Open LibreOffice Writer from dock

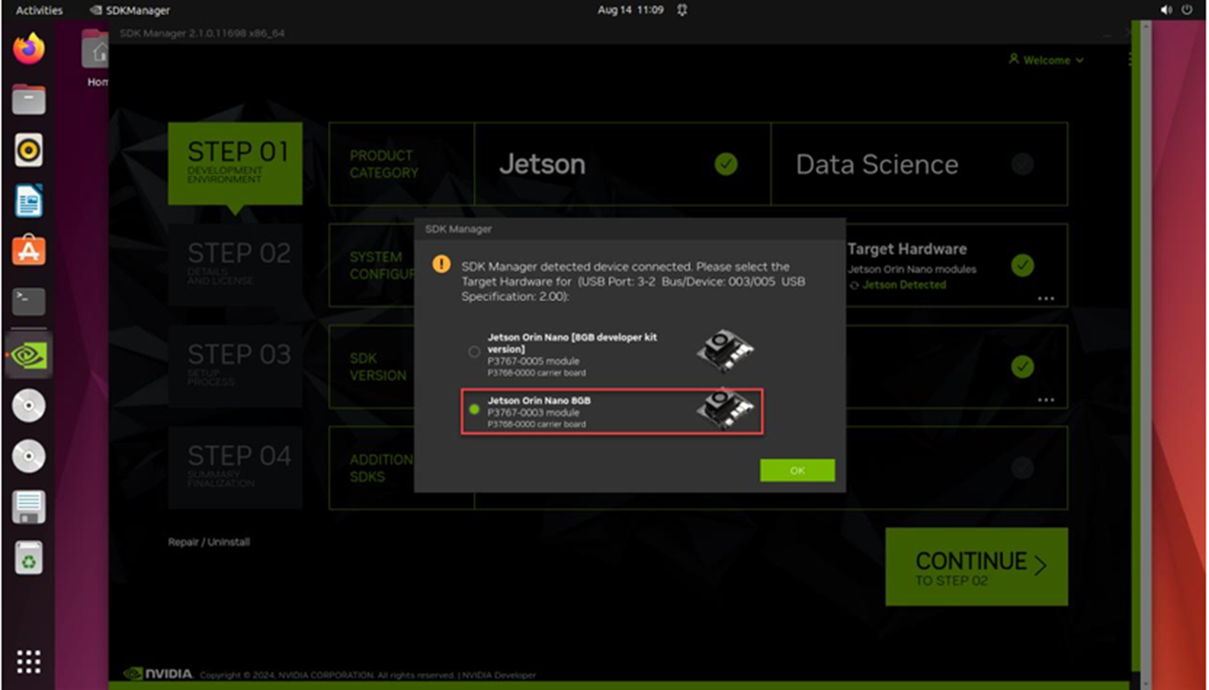(29, 201)
